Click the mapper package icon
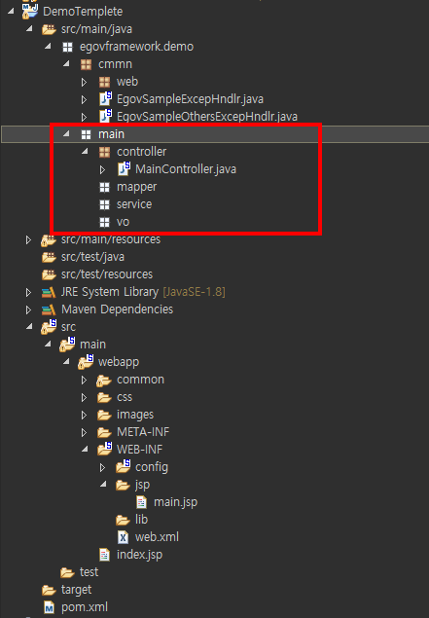429x618 pixels. [x=104, y=187]
